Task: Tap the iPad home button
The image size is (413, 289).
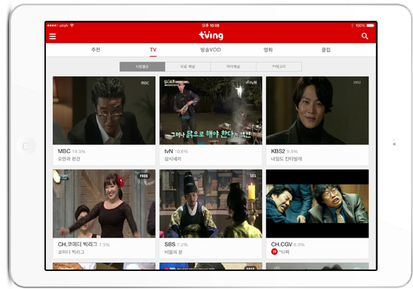Action: point(26,146)
